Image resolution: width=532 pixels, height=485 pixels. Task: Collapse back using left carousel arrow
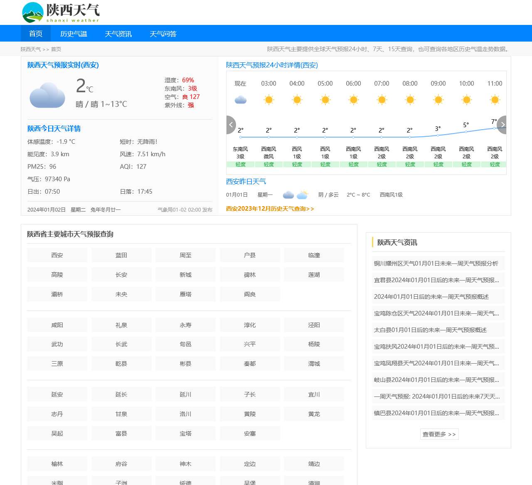pos(231,125)
